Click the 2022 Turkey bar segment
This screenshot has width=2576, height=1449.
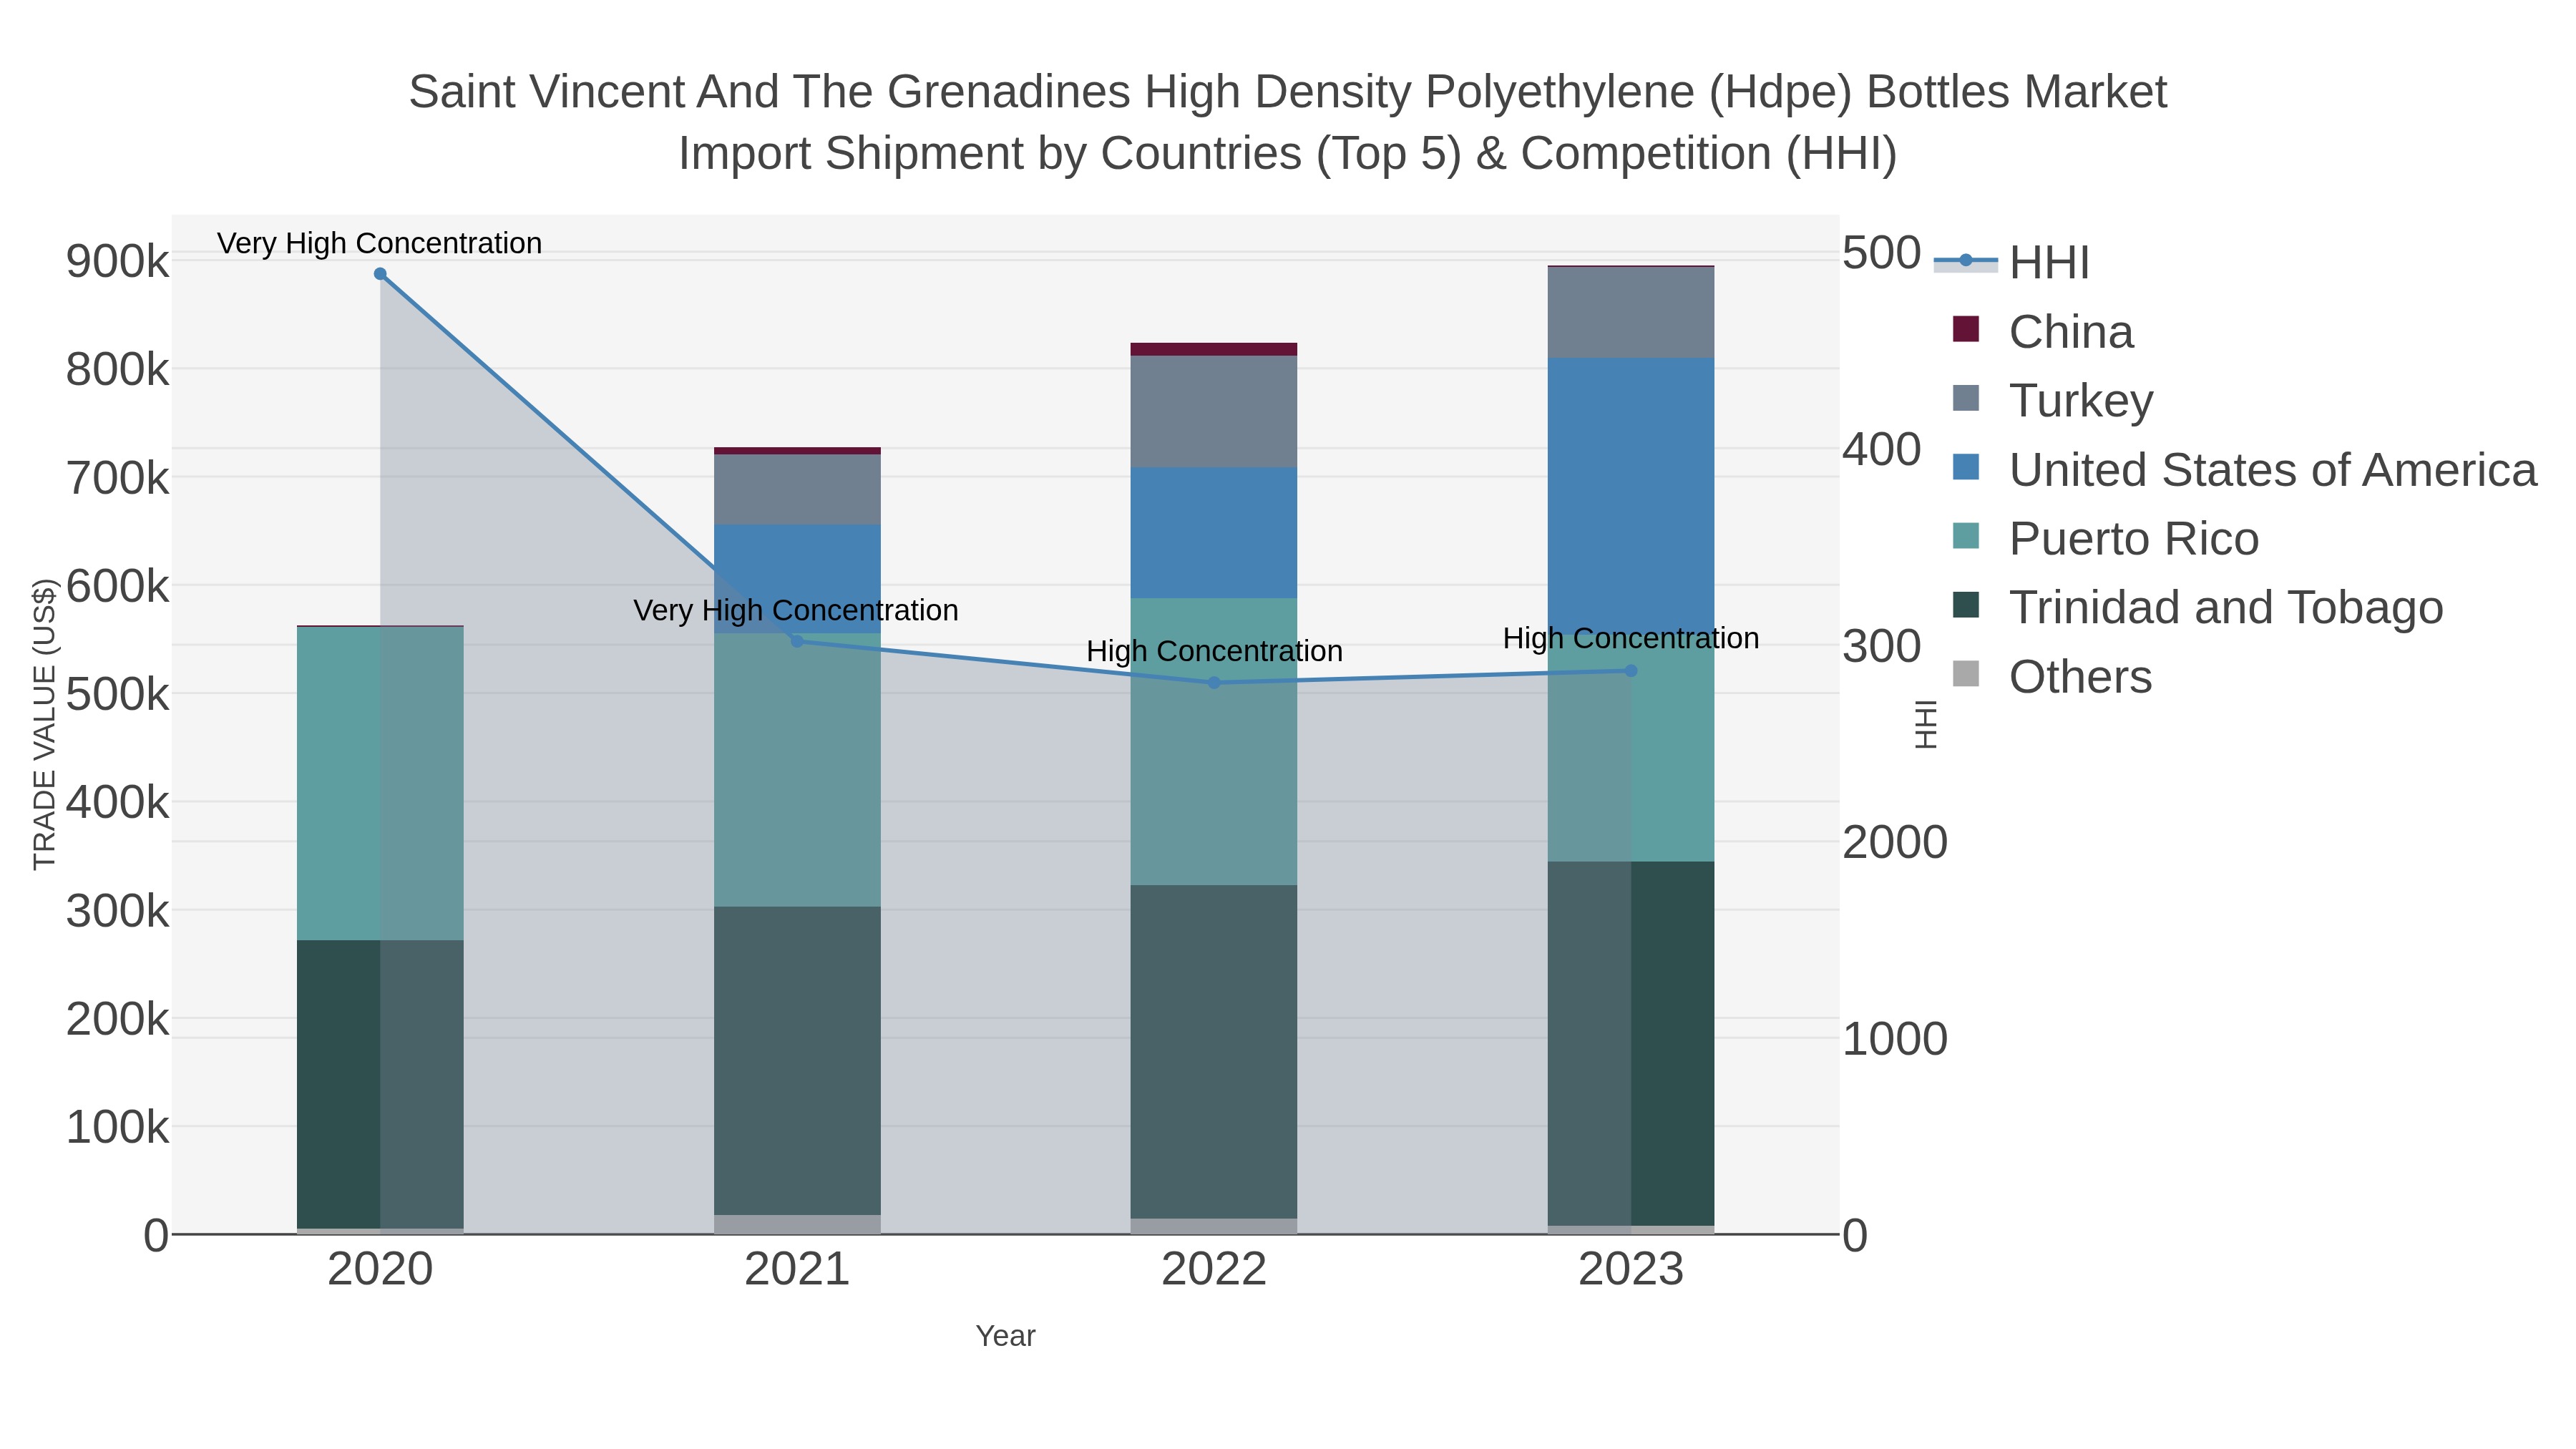[1214, 412]
